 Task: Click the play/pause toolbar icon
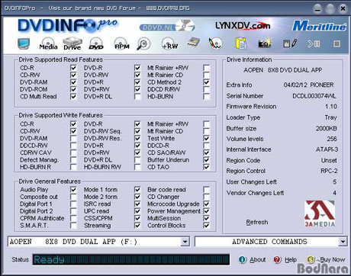tap(314, 44)
